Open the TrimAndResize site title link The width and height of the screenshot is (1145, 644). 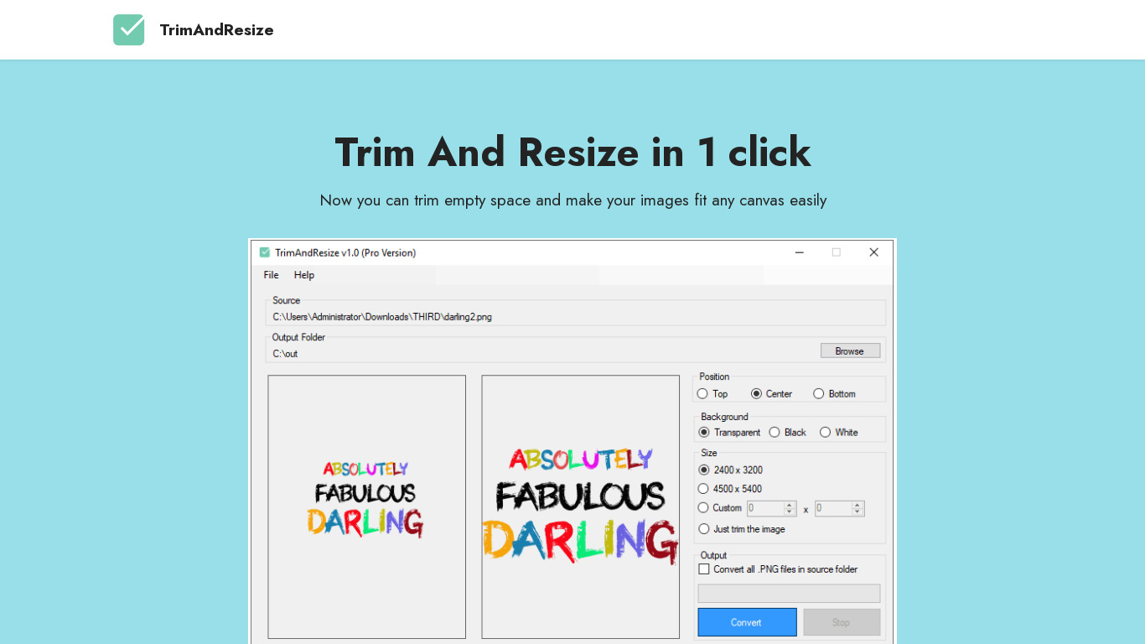(x=216, y=30)
